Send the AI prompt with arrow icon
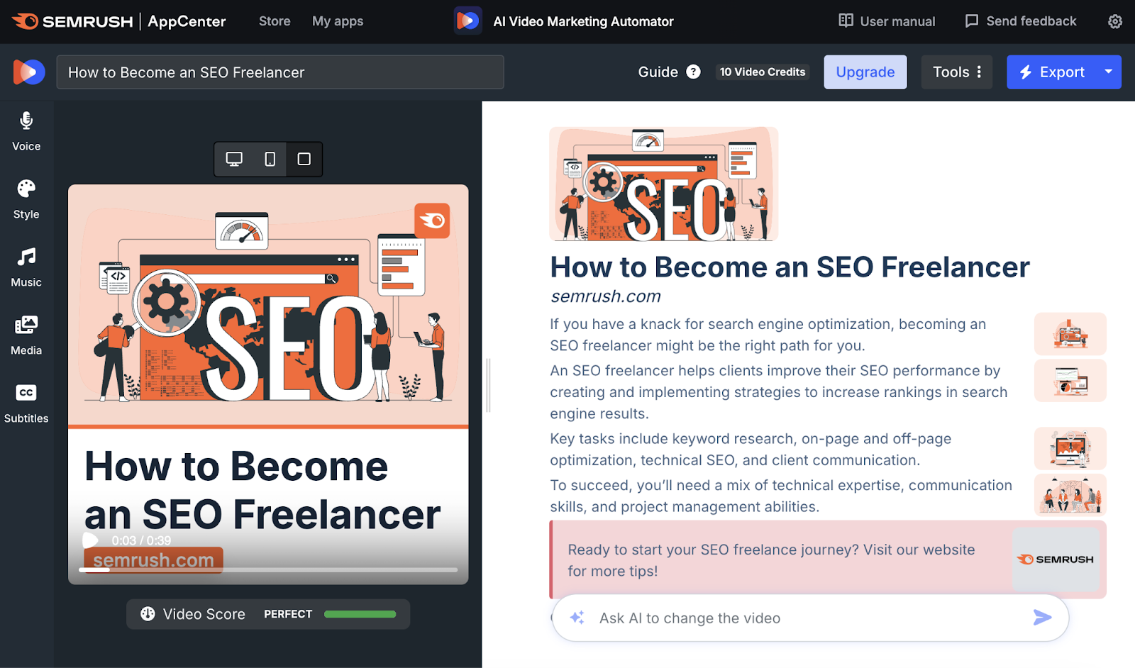This screenshot has height=668, width=1135. coord(1042,618)
